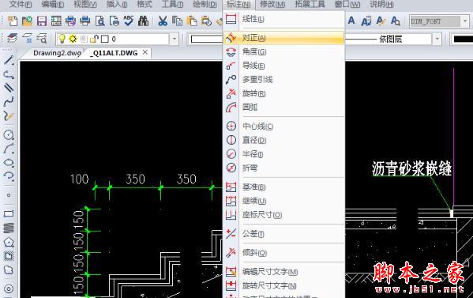The height and width of the screenshot is (298, 473).
Task: Click the Open file folder icon
Action: 27,21
